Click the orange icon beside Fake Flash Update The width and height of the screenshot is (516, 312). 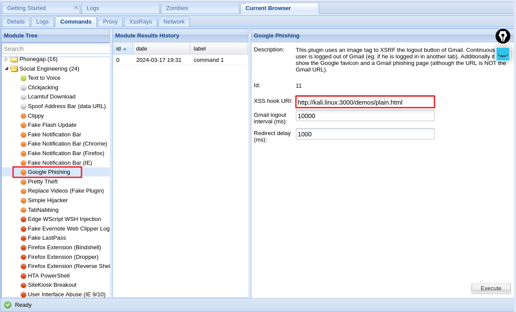coord(24,125)
